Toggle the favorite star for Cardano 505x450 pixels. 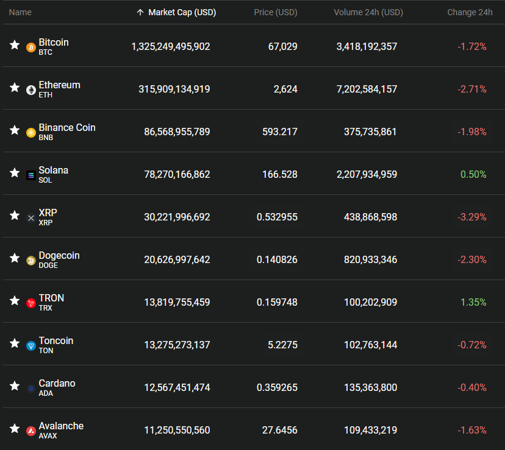pos(15,386)
